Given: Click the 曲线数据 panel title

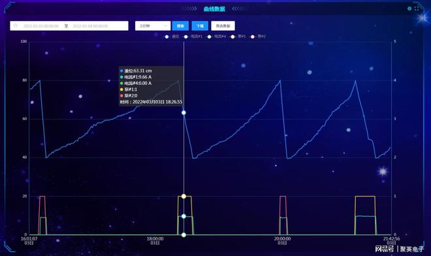Looking at the screenshot, I should click(214, 8).
